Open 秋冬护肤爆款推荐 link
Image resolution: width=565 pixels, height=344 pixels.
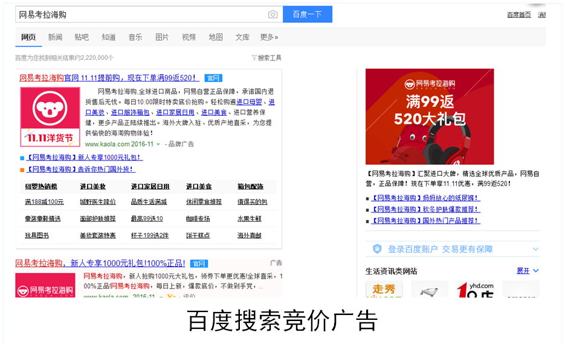pos(425,209)
